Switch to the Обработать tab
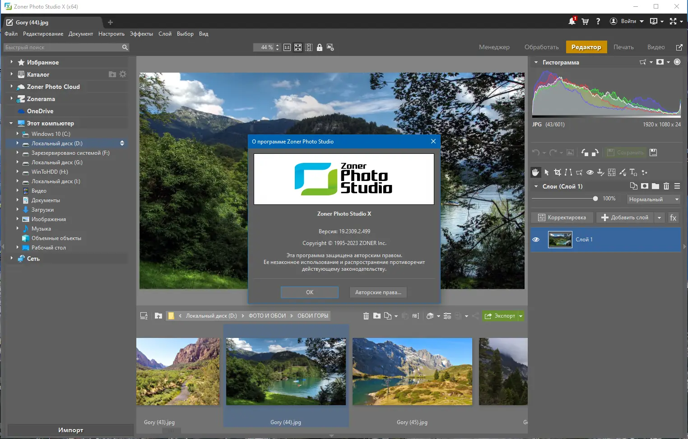Screen dimensions: 688x439 [x=542, y=47]
